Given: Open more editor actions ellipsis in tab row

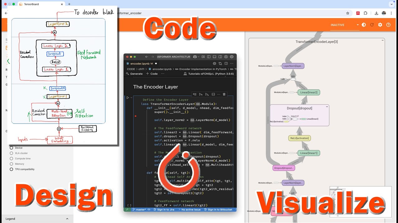Looking at the screenshot, I should point(231,63).
